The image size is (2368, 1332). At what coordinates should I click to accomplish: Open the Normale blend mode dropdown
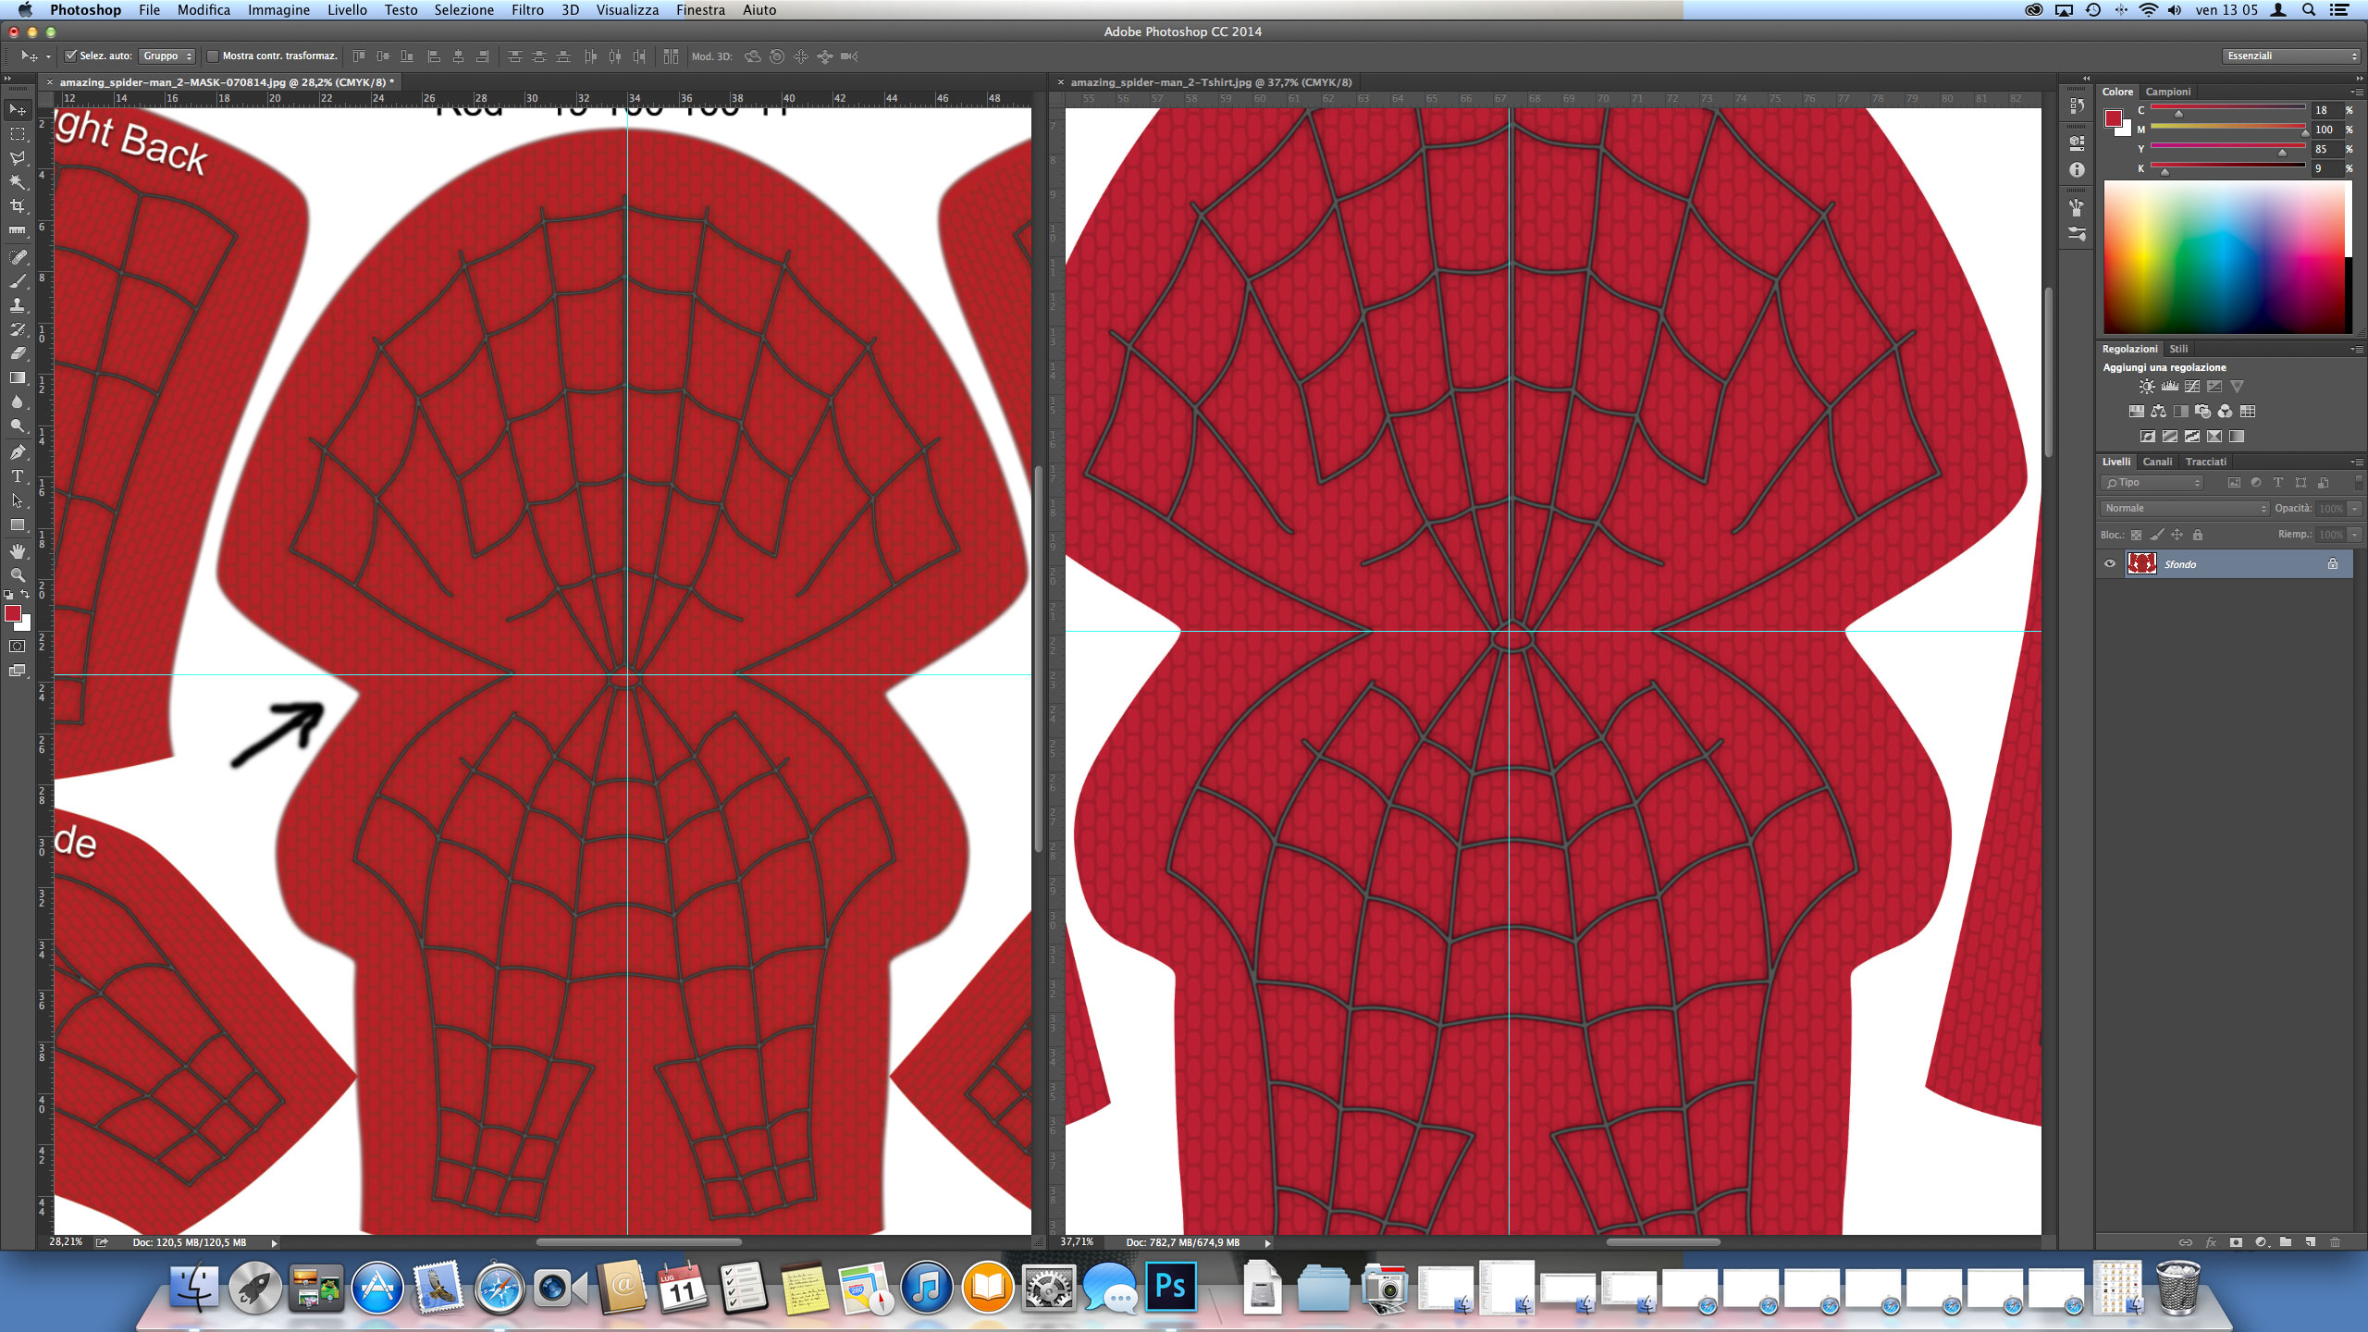(2185, 509)
